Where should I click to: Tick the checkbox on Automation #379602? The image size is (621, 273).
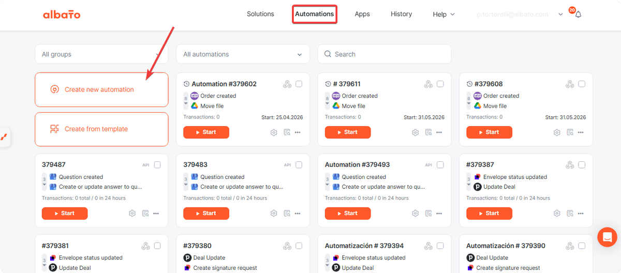point(299,84)
